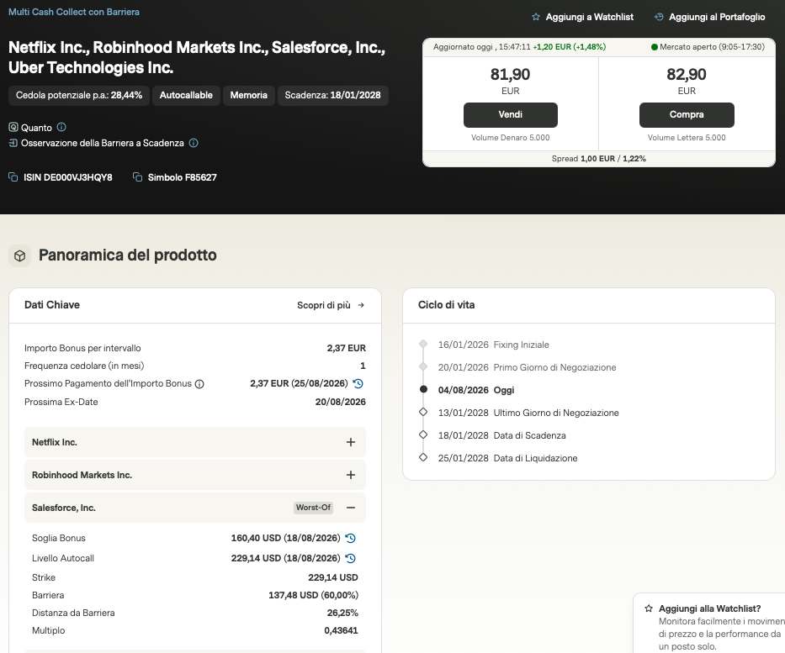This screenshot has height=653, width=785.
Task: Click star icon in Watchlist popup
Action: 649,608
